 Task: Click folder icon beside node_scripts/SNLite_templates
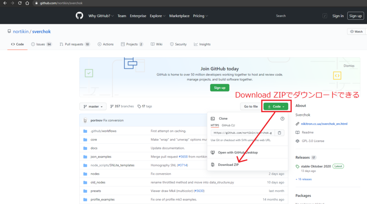tap(85, 165)
